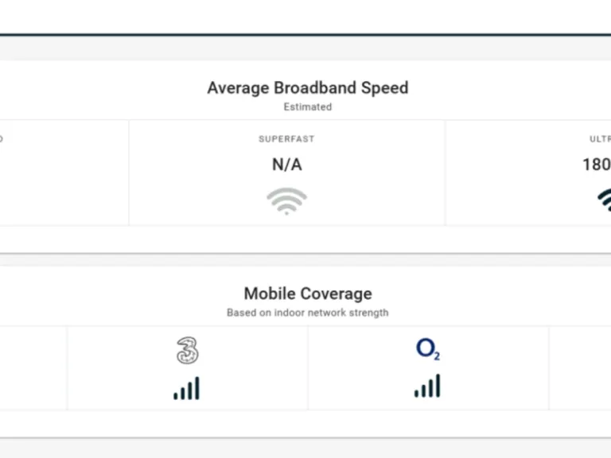Click the N/A superfast speed value
Screen dimensions: 611x458
coord(286,165)
